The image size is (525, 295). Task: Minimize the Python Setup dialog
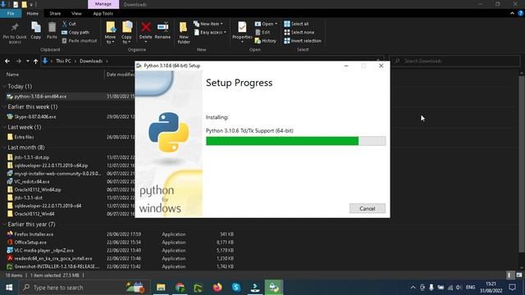346,66
